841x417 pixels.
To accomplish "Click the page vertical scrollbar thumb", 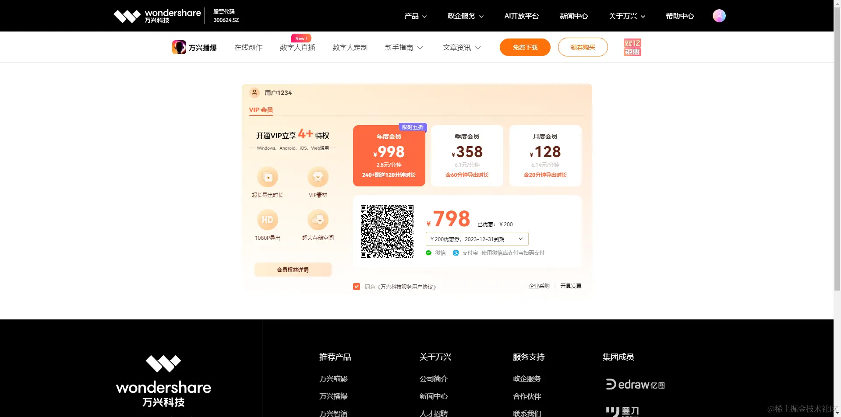I will tap(837, 149).
